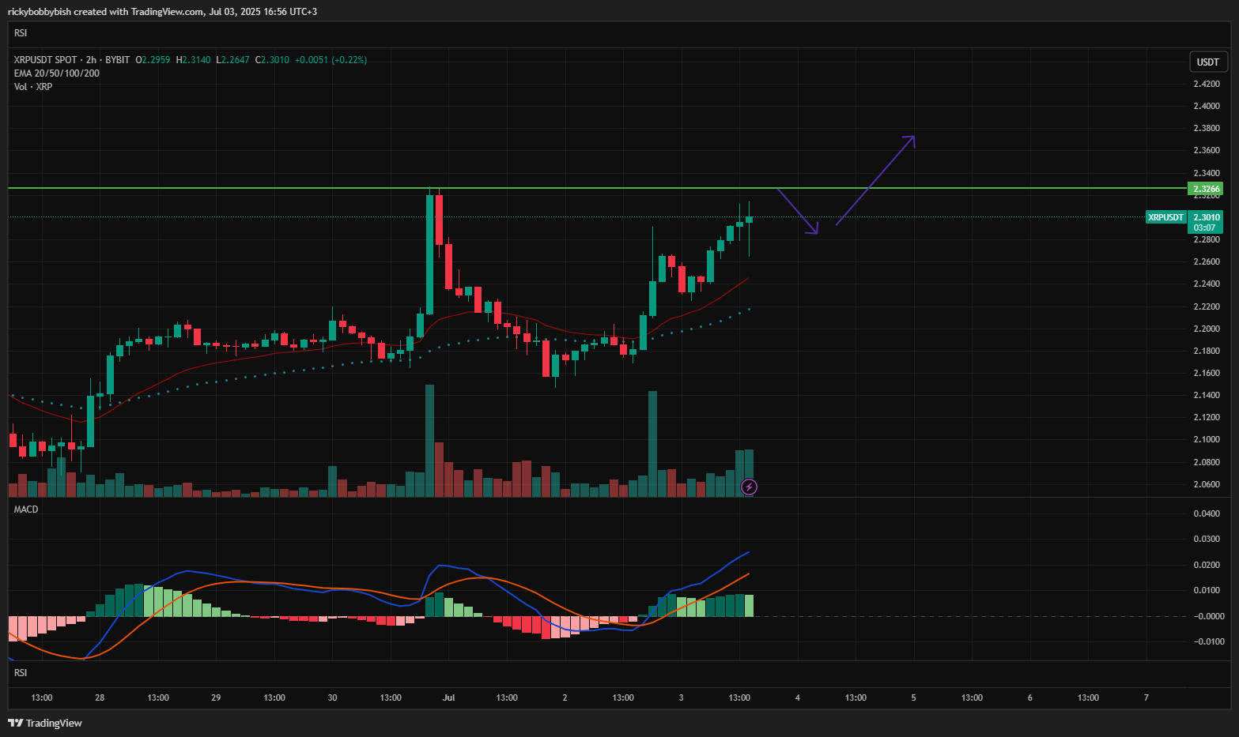Click the 2.3600 price axis label
This screenshot has height=737, width=1239.
pos(1206,150)
